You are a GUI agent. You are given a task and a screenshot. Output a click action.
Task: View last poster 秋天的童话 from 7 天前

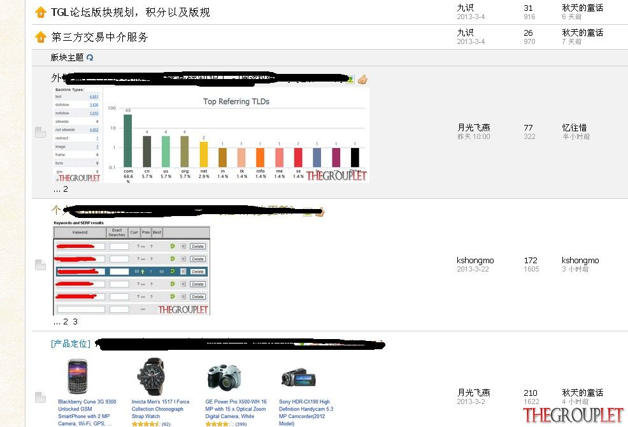pyautogui.click(x=582, y=33)
